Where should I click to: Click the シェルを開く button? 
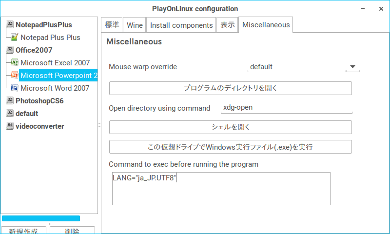pos(230,127)
